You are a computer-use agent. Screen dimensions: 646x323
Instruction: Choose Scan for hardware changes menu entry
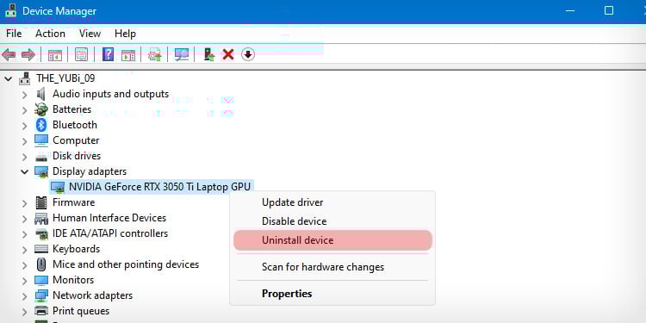(x=332, y=267)
